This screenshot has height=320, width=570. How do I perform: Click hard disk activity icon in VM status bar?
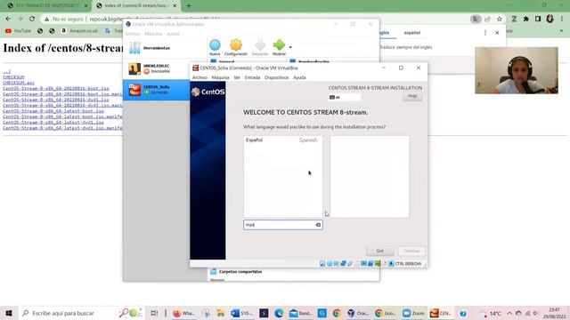point(322,264)
